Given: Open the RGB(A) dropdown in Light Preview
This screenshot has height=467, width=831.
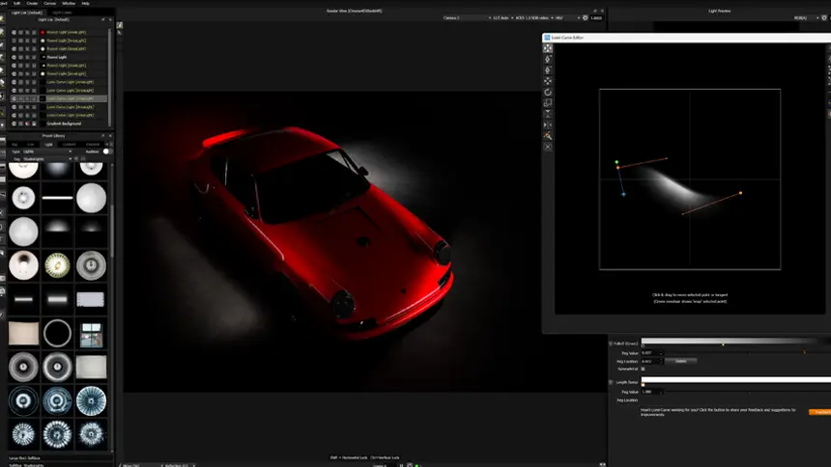Looking at the screenshot, I should pos(806,17).
